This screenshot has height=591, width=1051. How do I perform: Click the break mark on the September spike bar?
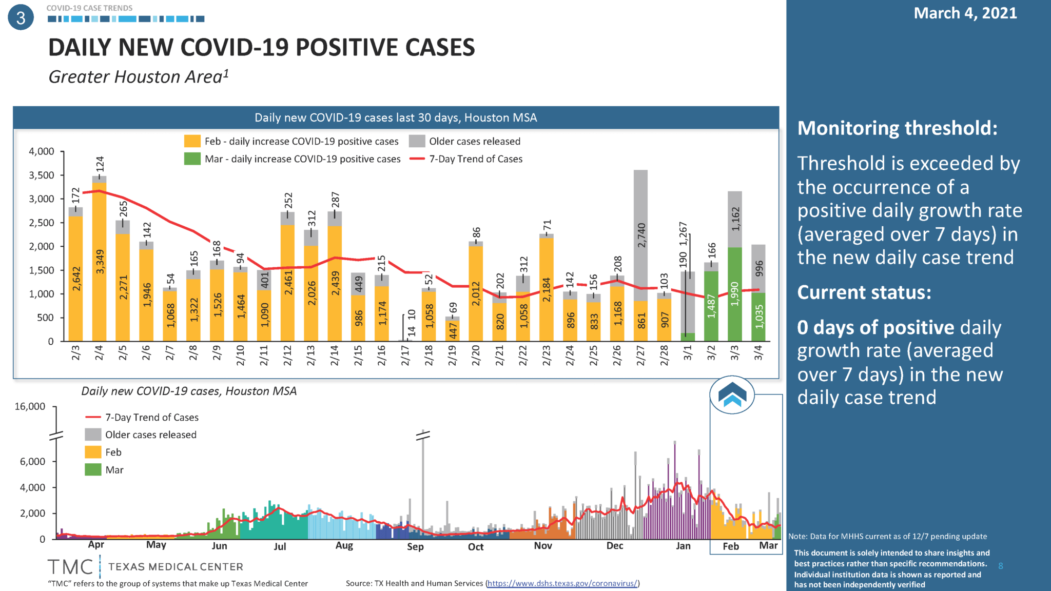[x=423, y=436]
